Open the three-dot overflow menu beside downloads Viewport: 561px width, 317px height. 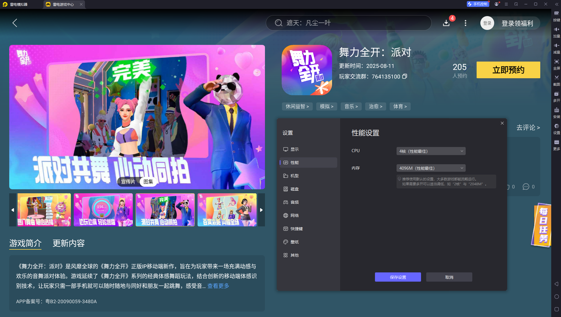tap(465, 23)
